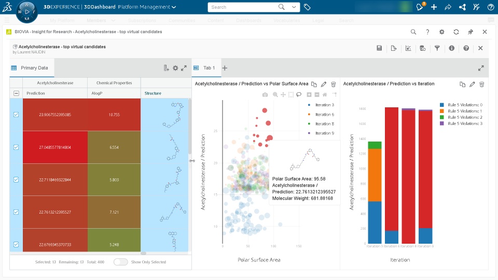498x280 pixels.
Task: Delete the Prediction vs Iteration chart
Action: tap(482, 84)
